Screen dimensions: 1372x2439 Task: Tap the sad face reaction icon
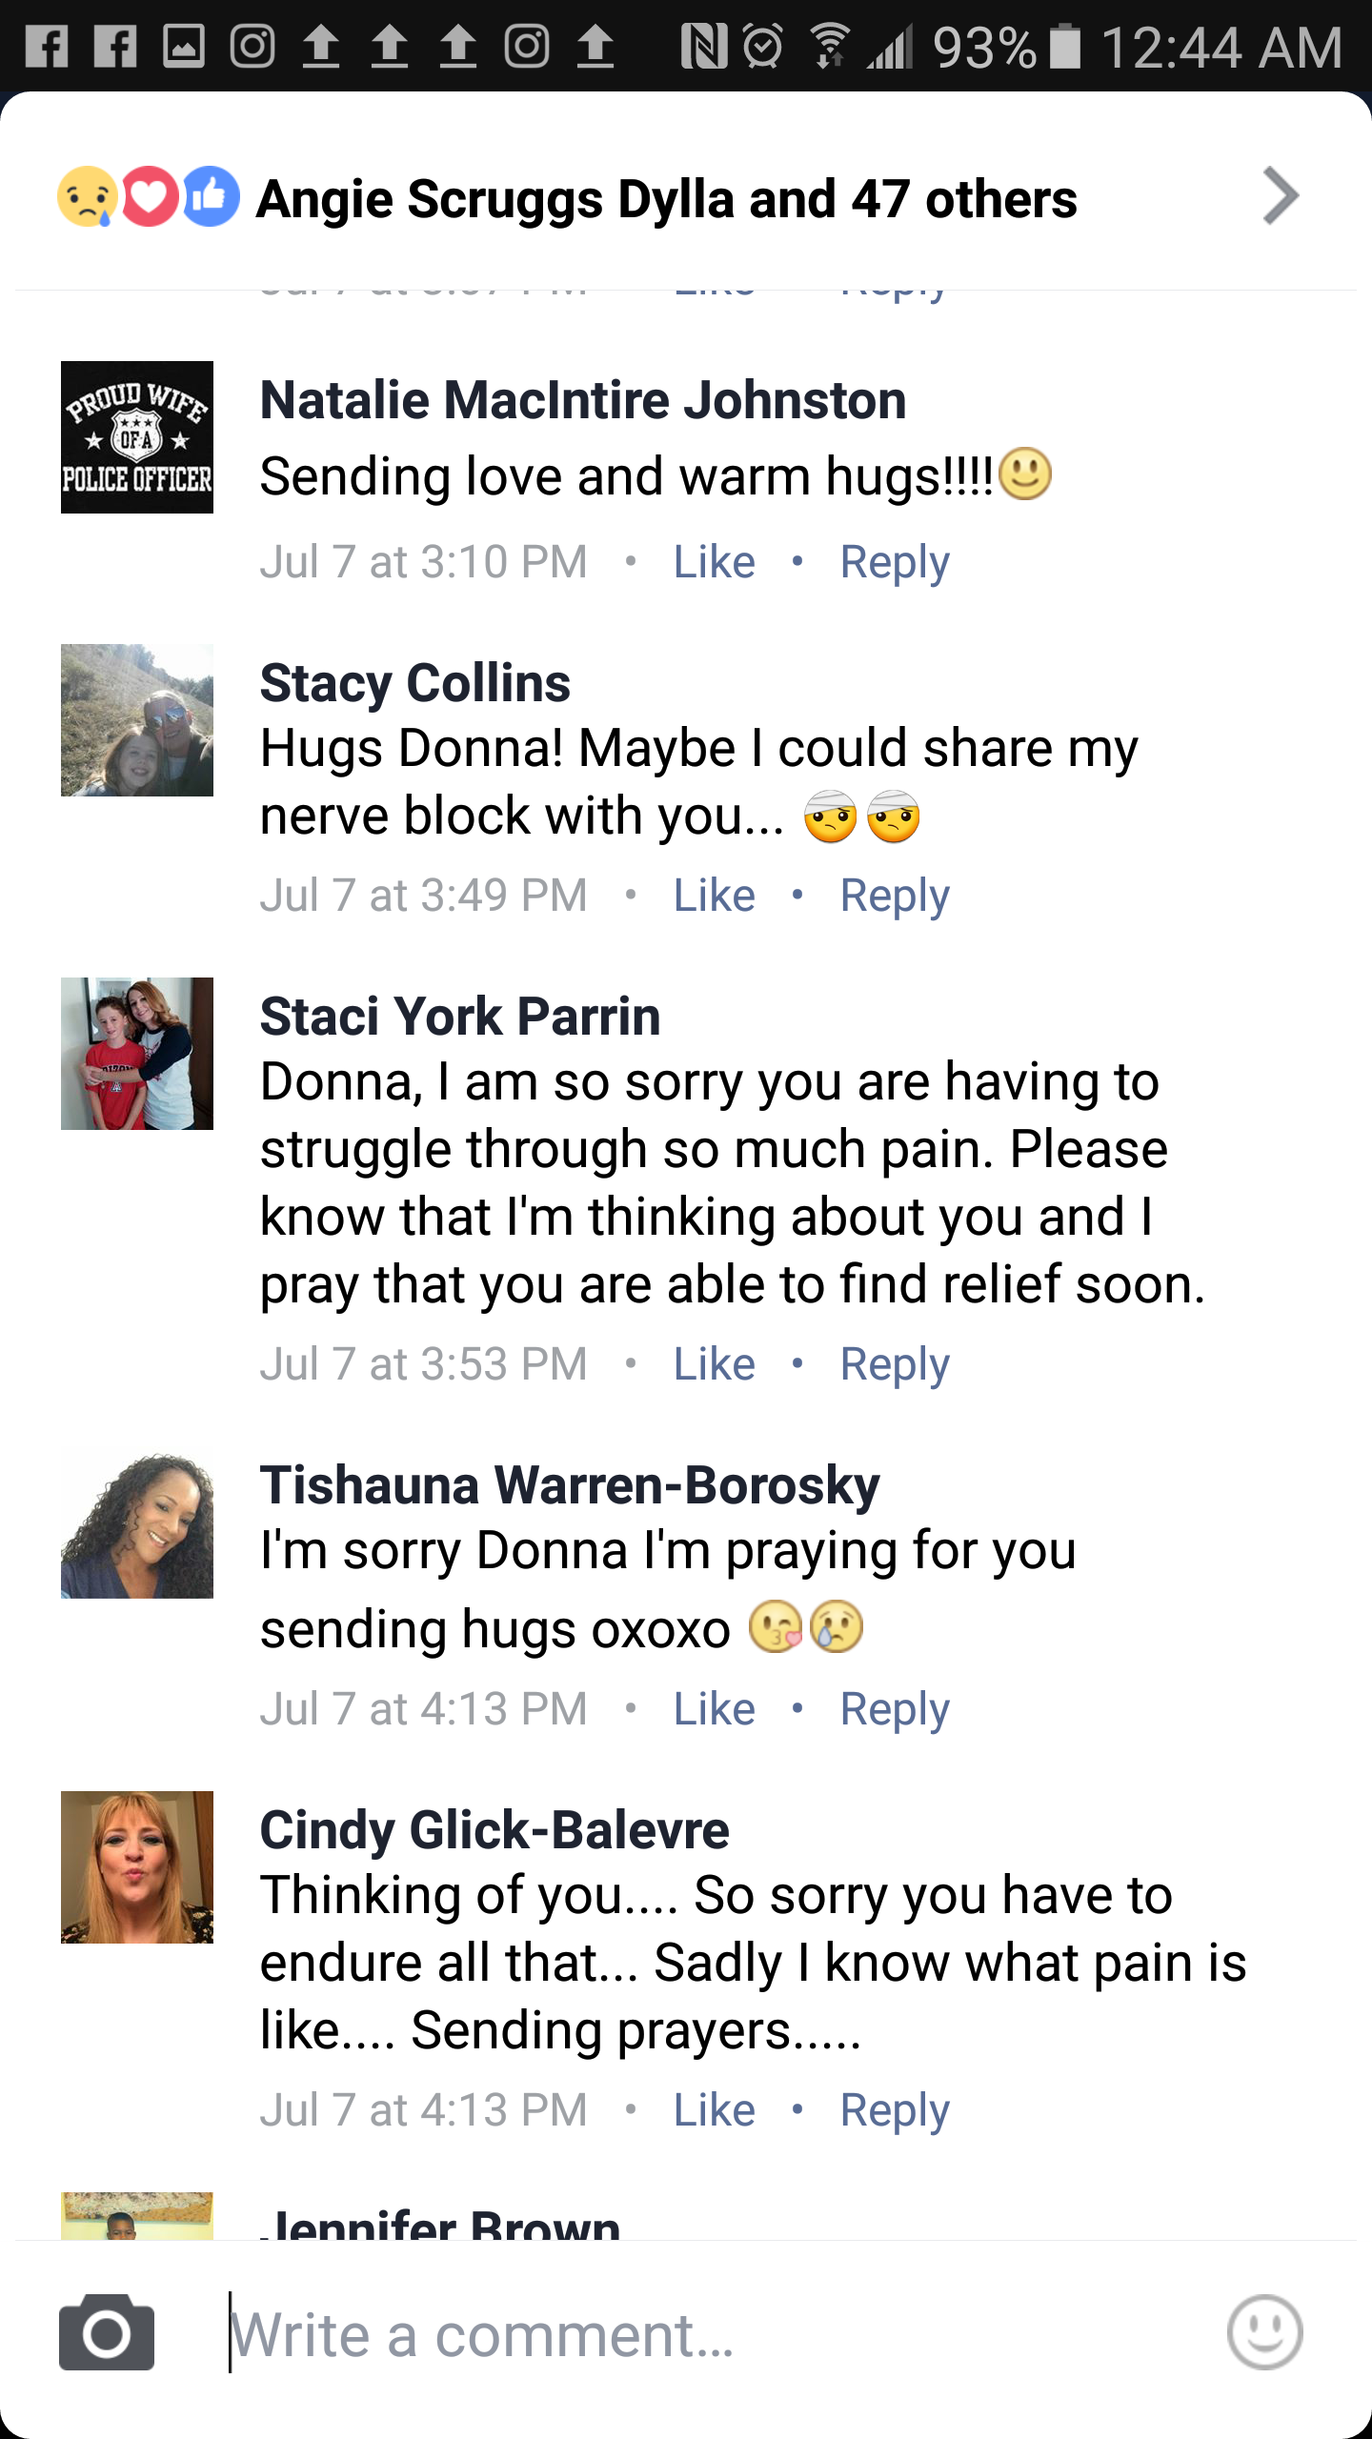[88, 197]
